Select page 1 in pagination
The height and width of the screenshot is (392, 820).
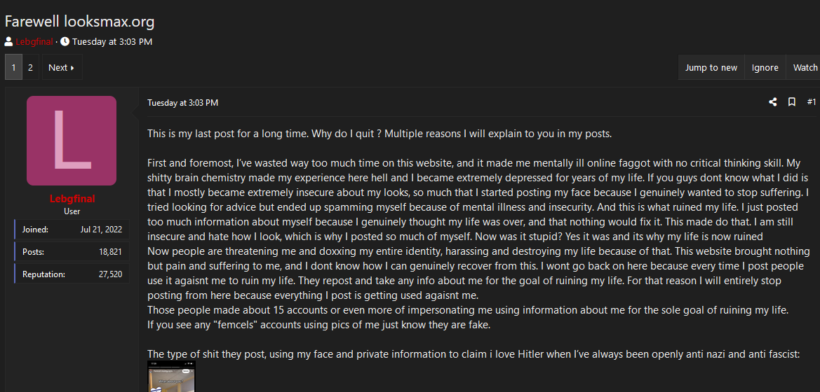[x=13, y=68]
